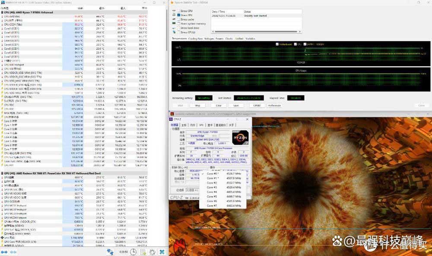Close sensors with the blue X icon
Image resolution: width=432 pixels, height=256 pixels.
pos(162,252)
